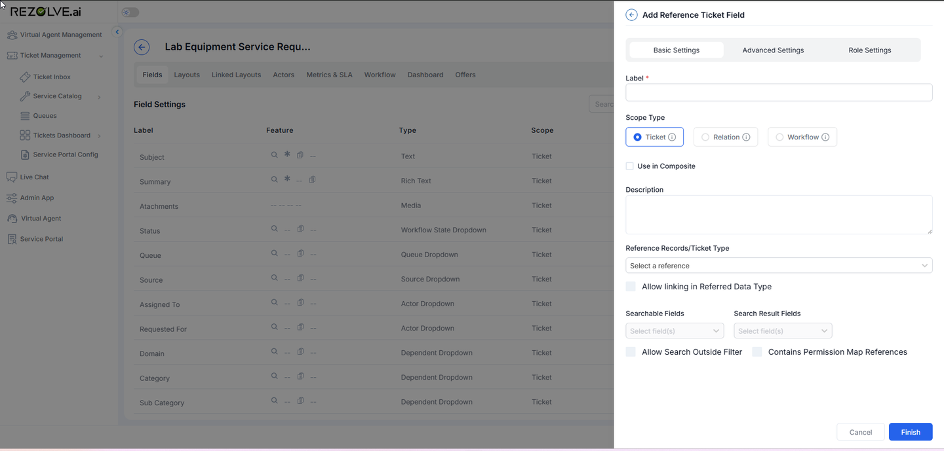Click the info icon next to Workflow scope
Viewport: 944px width, 451px height.
pos(825,137)
